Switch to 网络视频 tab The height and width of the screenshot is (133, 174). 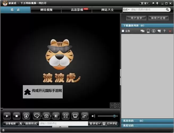pyautogui.click(x=46, y=10)
